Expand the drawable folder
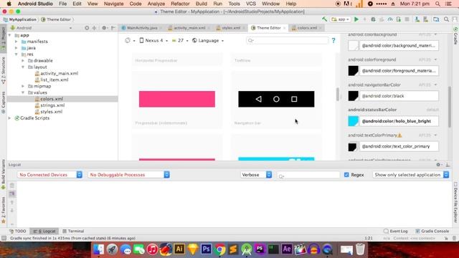459x258 pixels. tap(23, 60)
